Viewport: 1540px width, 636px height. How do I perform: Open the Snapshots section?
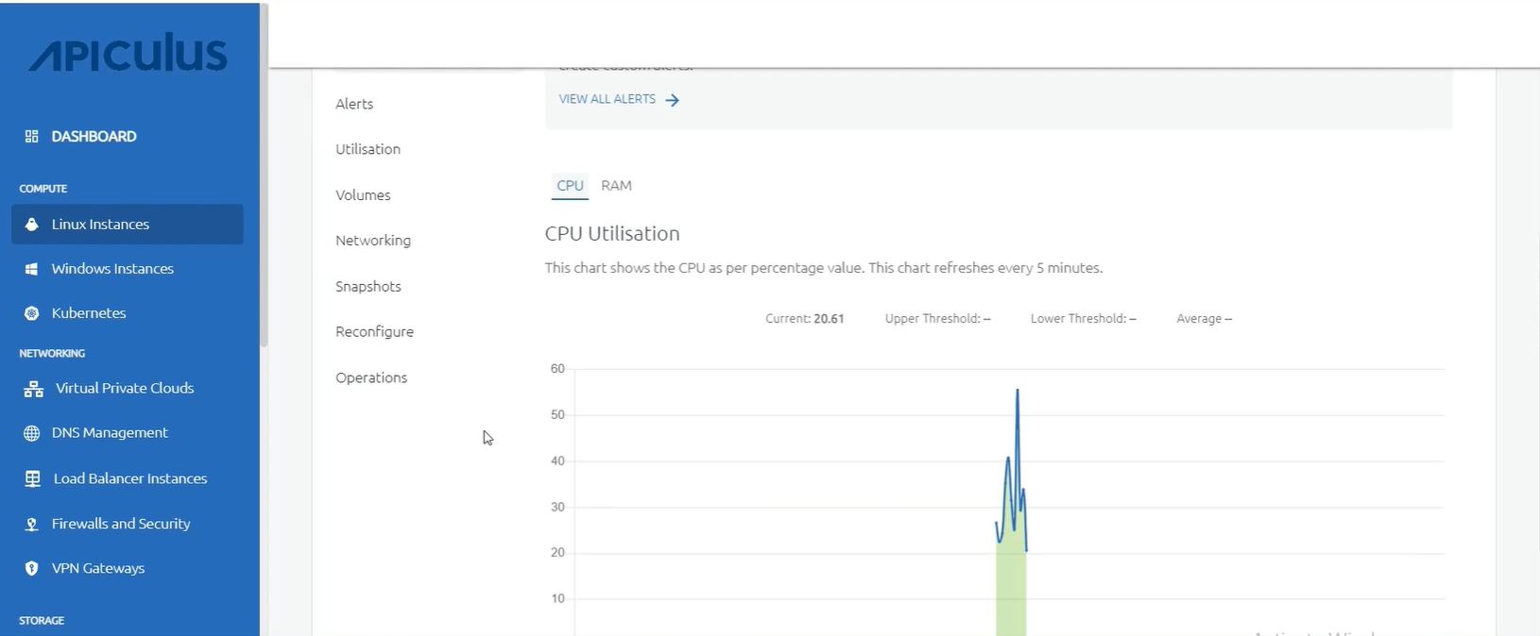click(368, 287)
